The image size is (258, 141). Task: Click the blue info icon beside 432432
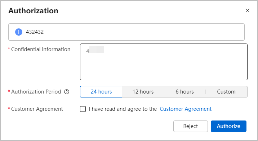click(19, 32)
